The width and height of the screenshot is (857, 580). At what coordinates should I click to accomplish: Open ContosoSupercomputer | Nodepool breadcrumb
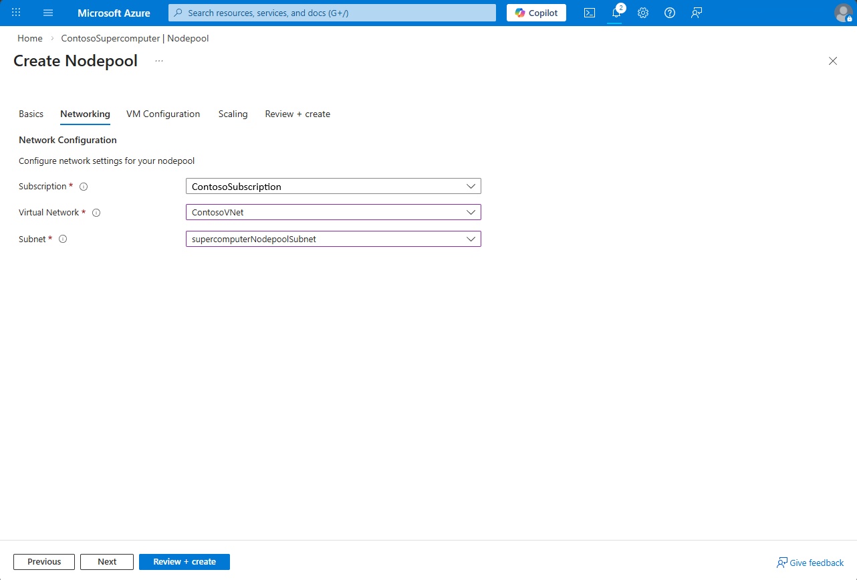tap(135, 38)
